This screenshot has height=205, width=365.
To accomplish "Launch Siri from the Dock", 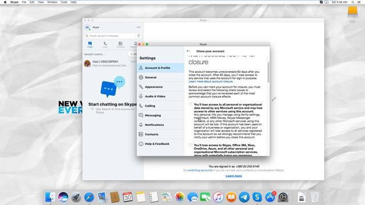I will point(63,197).
